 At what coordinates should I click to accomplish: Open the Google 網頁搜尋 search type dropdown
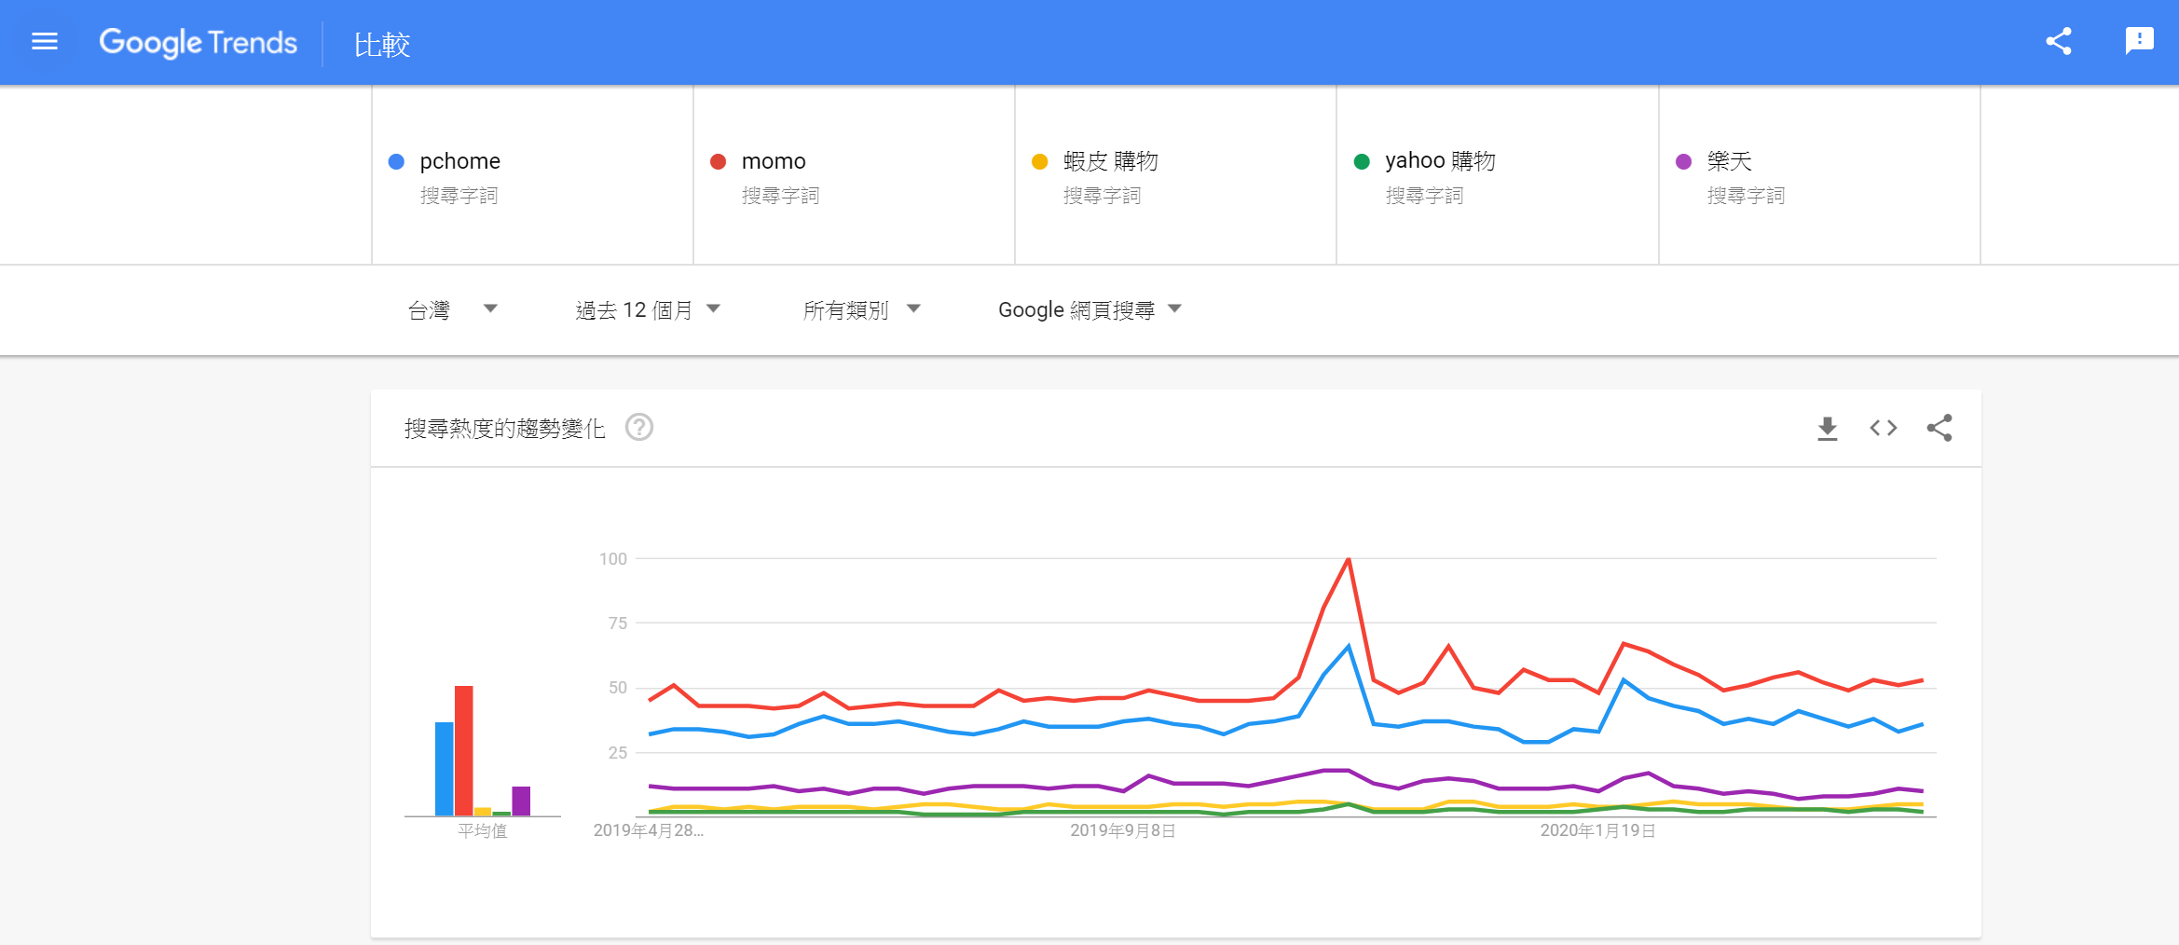(x=1089, y=309)
